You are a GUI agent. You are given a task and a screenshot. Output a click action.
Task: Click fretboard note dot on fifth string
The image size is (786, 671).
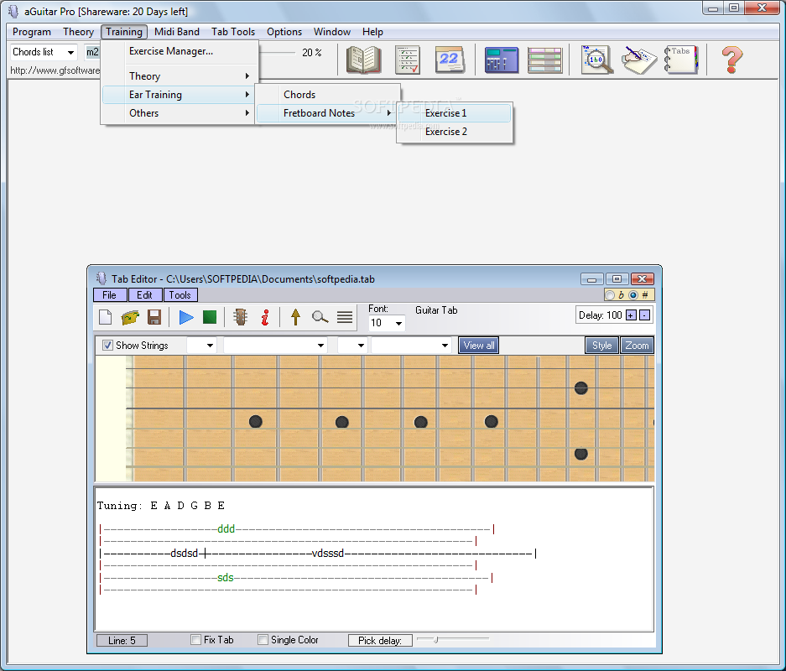point(581,454)
